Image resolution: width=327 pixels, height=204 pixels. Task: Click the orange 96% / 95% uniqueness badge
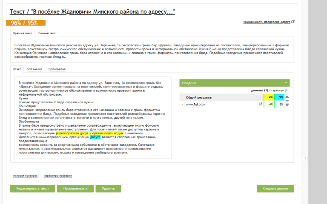pyautogui.click(x=26, y=23)
